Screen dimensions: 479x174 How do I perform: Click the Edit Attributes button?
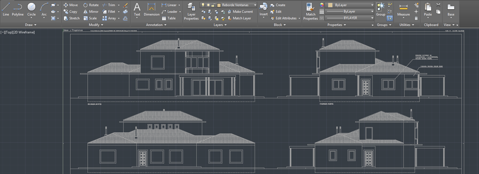click(x=286, y=18)
